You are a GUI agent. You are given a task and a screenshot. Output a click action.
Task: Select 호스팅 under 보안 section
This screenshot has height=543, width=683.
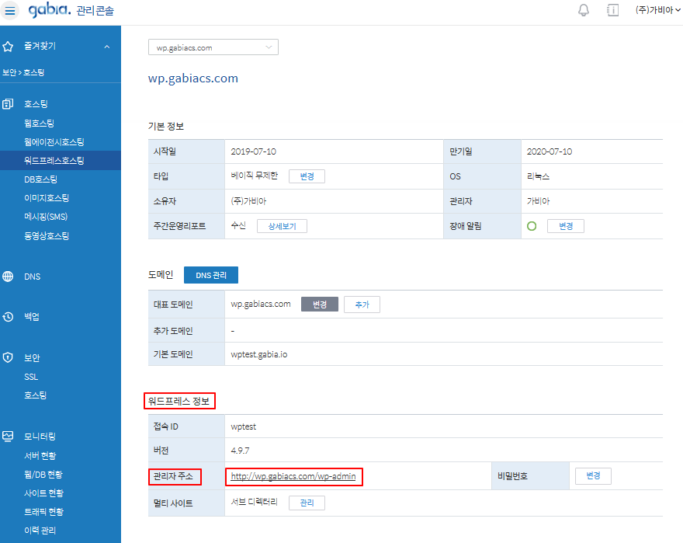coord(35,395)
